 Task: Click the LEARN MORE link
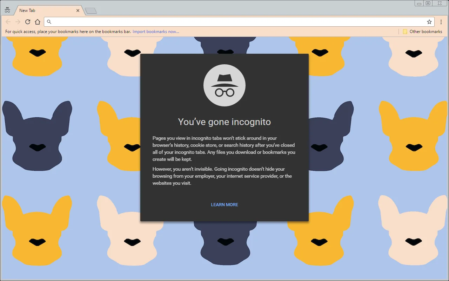(x=224, y=204)
